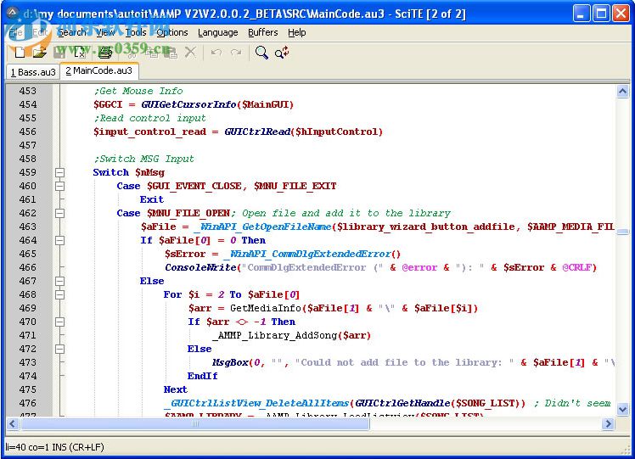Screen dimensions: 635x459
Task: Collapse the Case $MNU_FILE_OPEN fold at line 462
Action: point(59,213)
